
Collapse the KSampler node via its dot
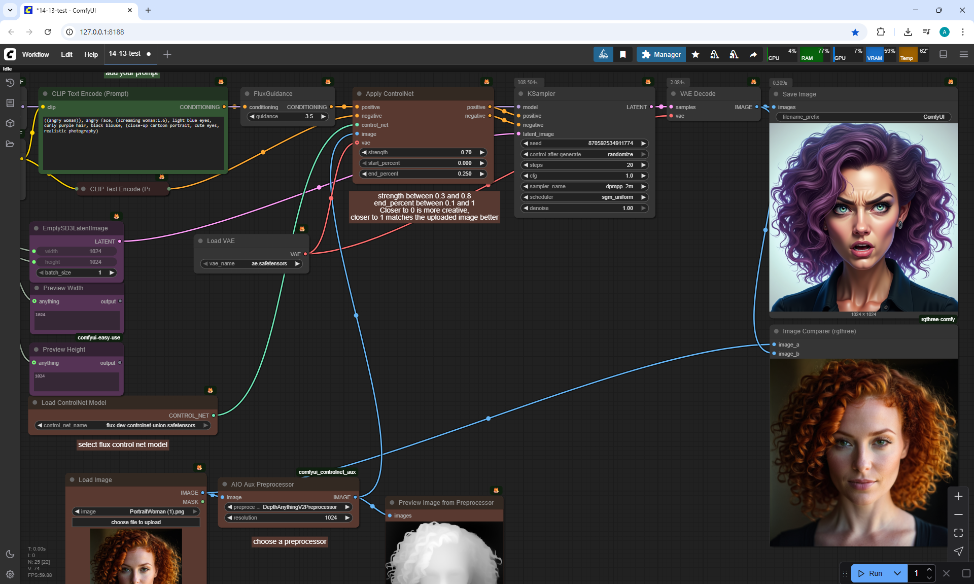pyautogui.click(x=521, y=94)
